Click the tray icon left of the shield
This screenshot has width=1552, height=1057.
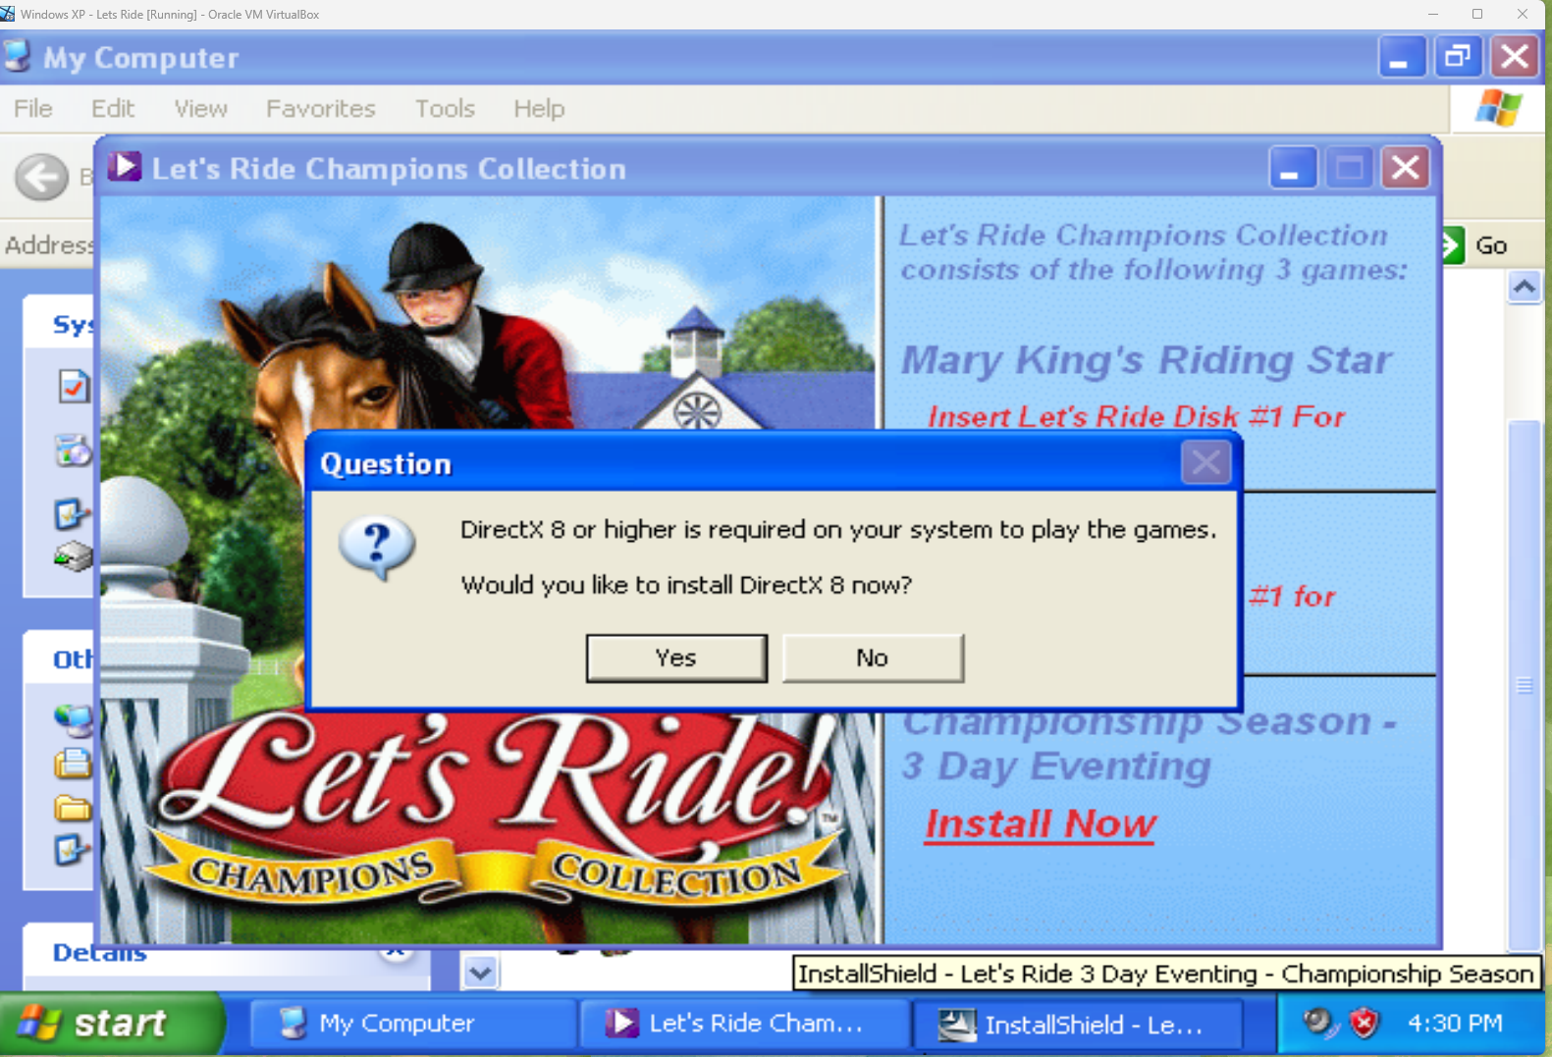(x=1320, y=1024)
